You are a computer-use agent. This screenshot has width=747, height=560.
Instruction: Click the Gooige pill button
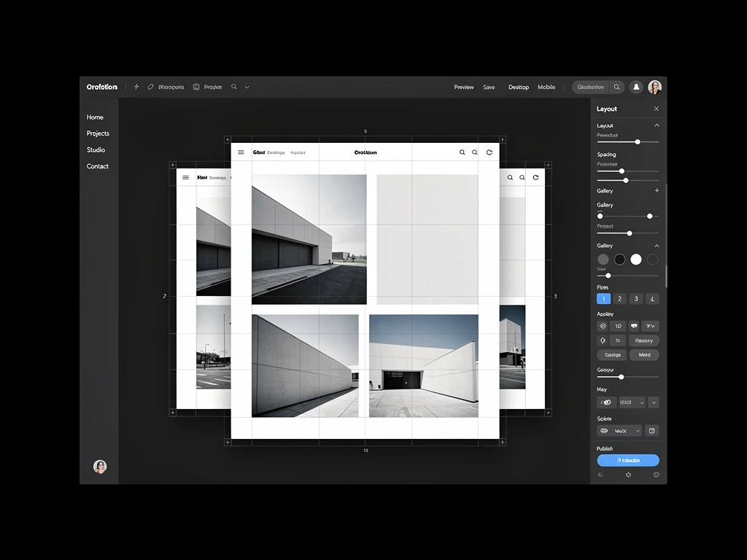613,355
